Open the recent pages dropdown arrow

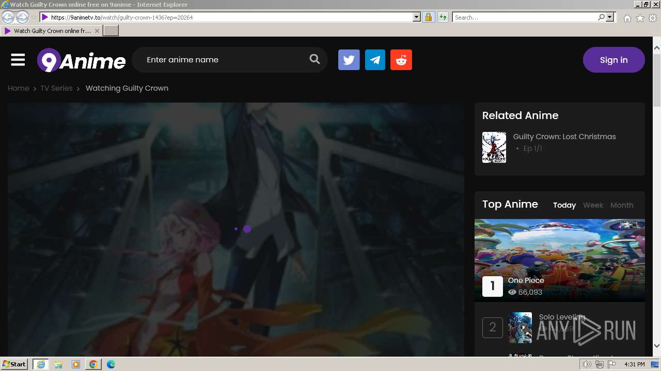34,18
